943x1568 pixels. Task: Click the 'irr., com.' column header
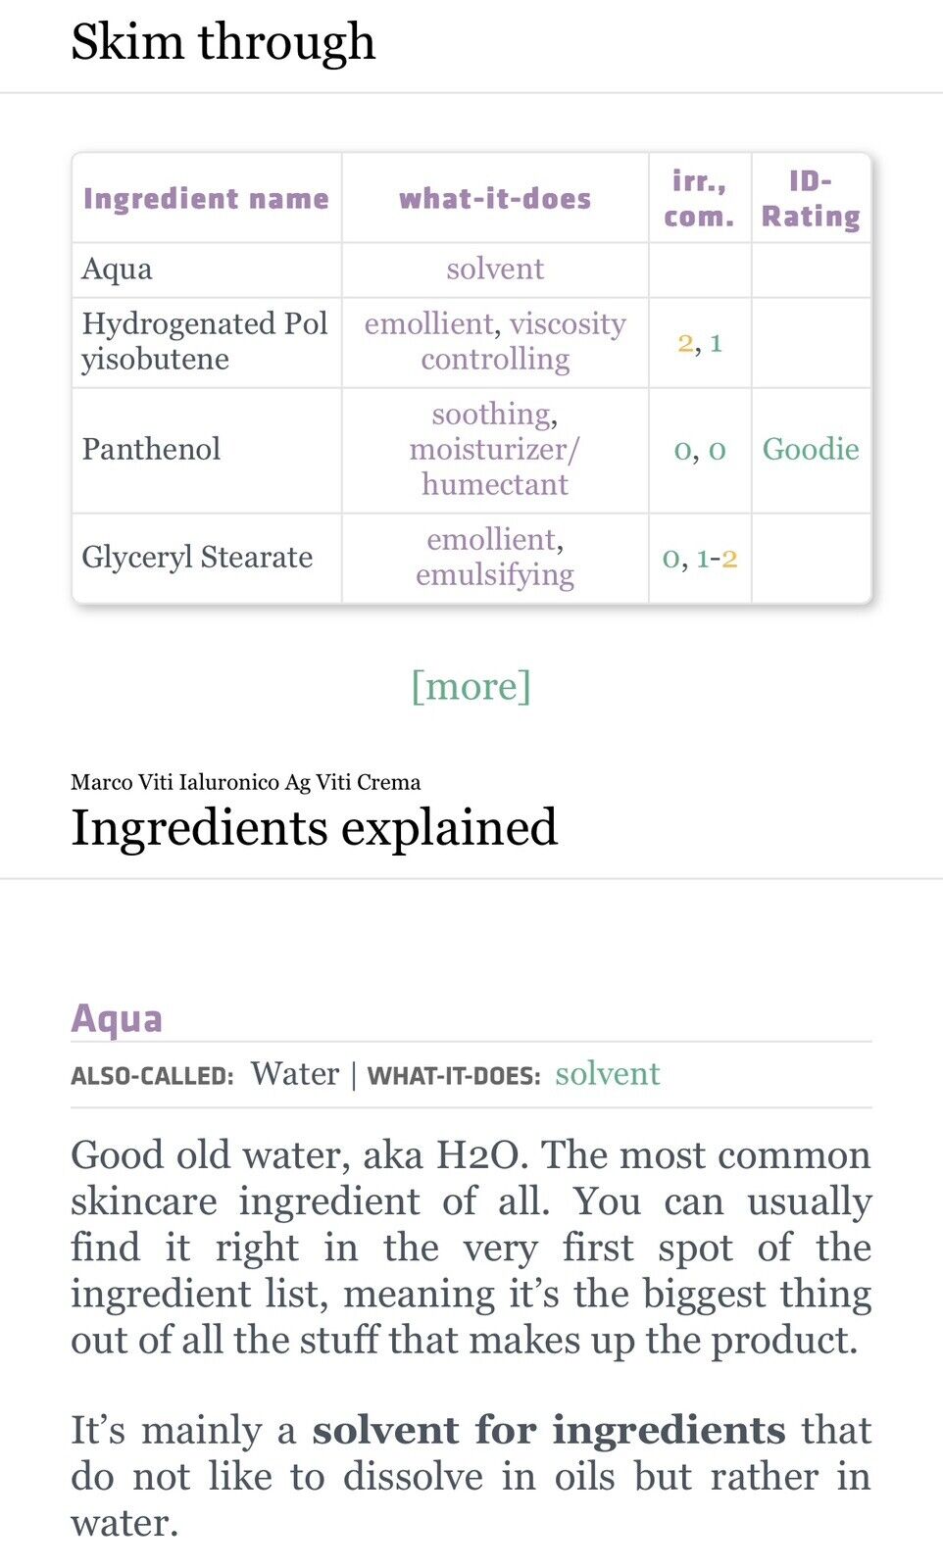click(x=699, y=199)
